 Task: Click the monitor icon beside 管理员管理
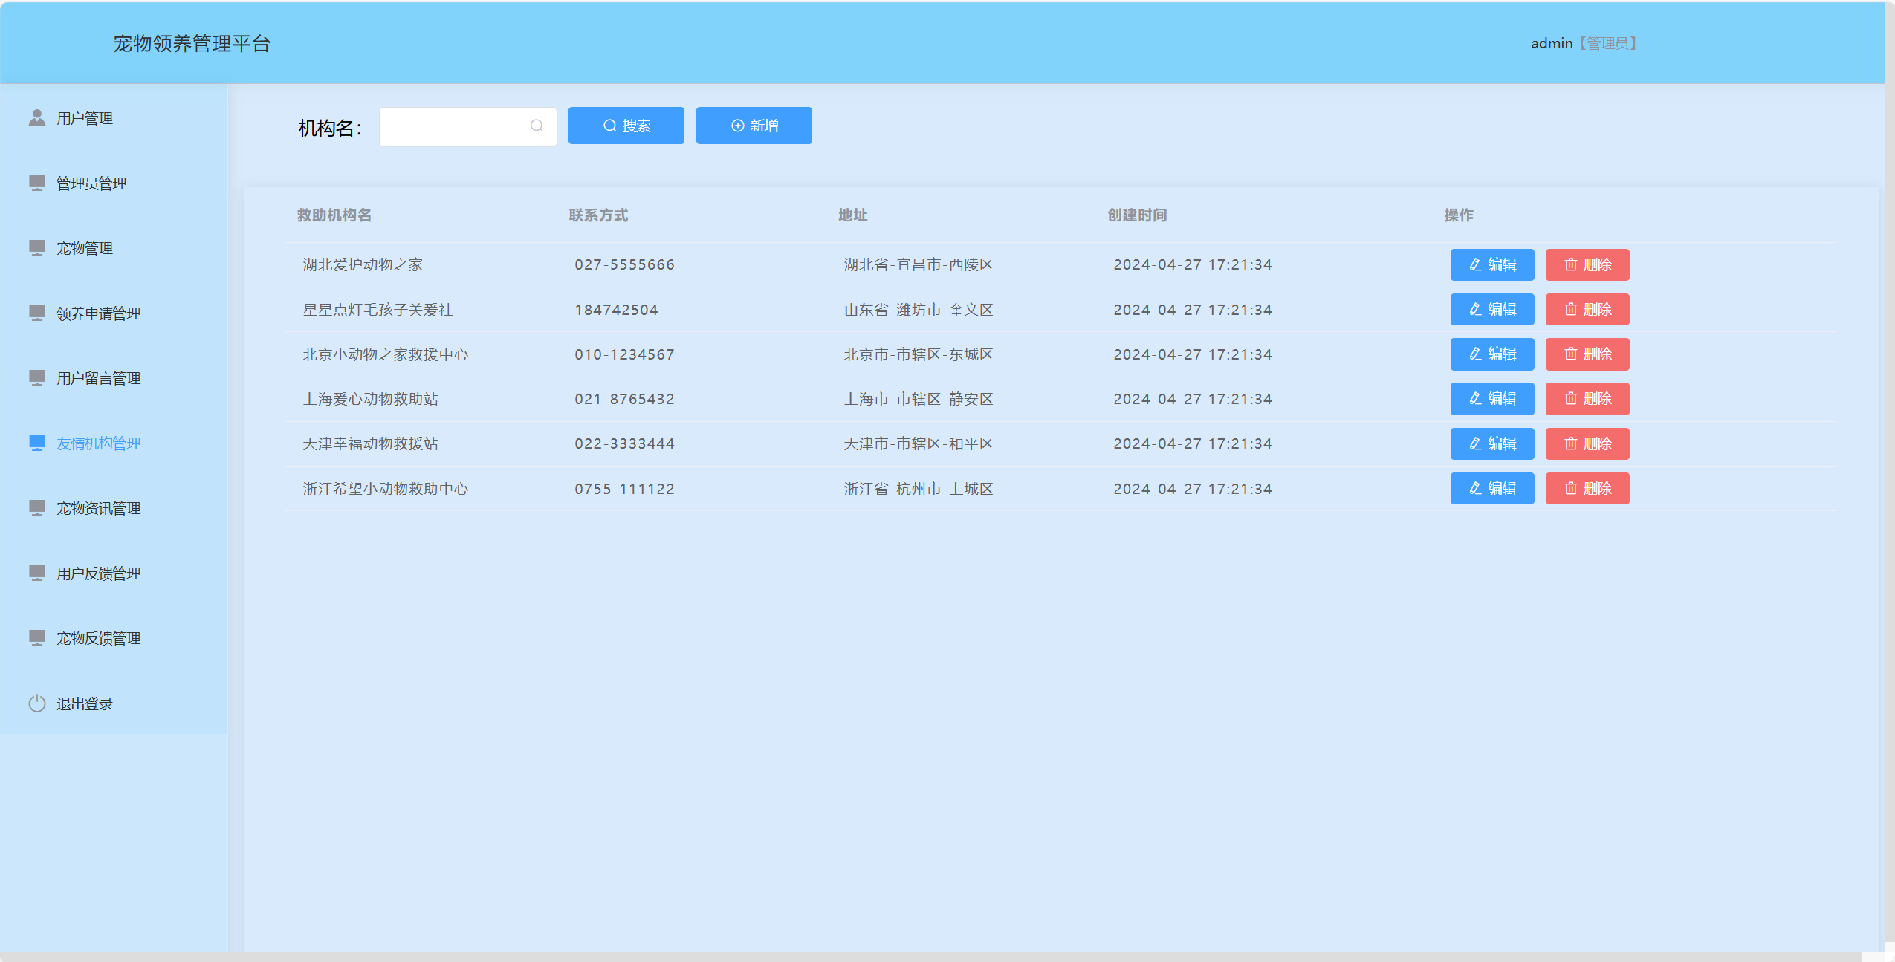(x=36, y=183)
